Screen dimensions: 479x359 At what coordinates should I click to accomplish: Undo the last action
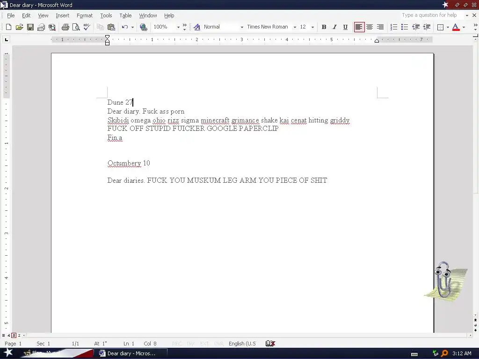coord(124,27)
